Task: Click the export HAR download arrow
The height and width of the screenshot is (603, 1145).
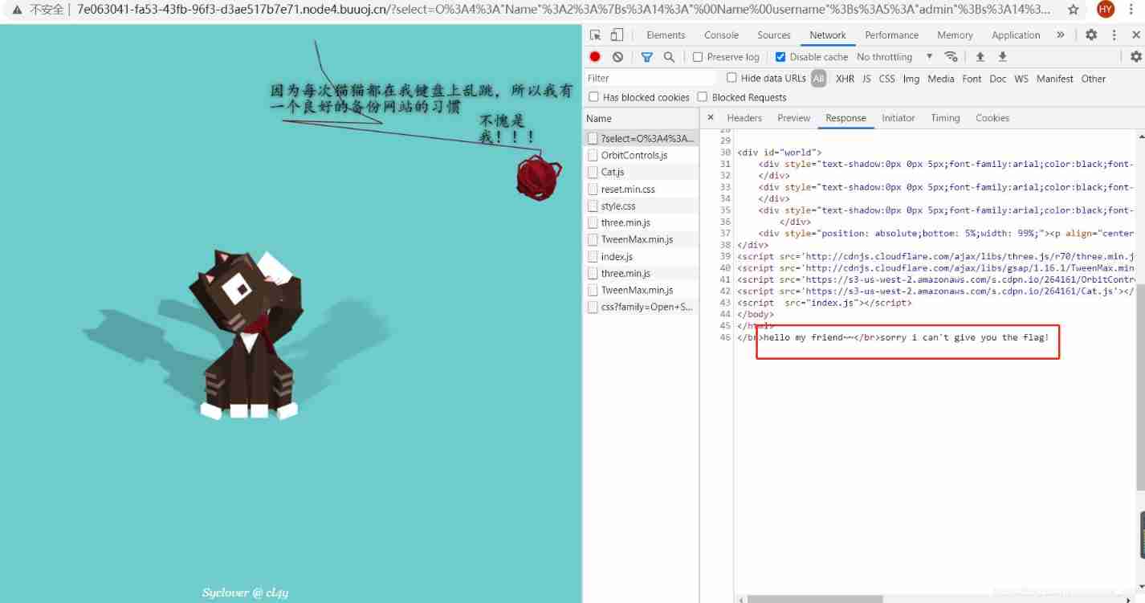Action: click(1002, 57)
